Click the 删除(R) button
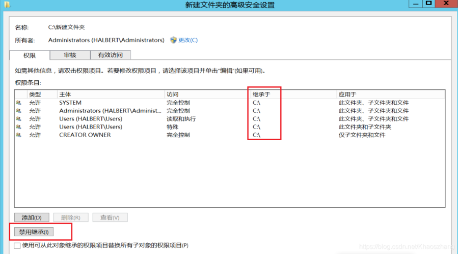 [x=71, y=217]
